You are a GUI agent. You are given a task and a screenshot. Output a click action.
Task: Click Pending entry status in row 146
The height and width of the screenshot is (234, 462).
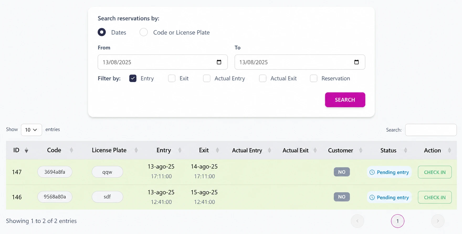click(389, 197)
